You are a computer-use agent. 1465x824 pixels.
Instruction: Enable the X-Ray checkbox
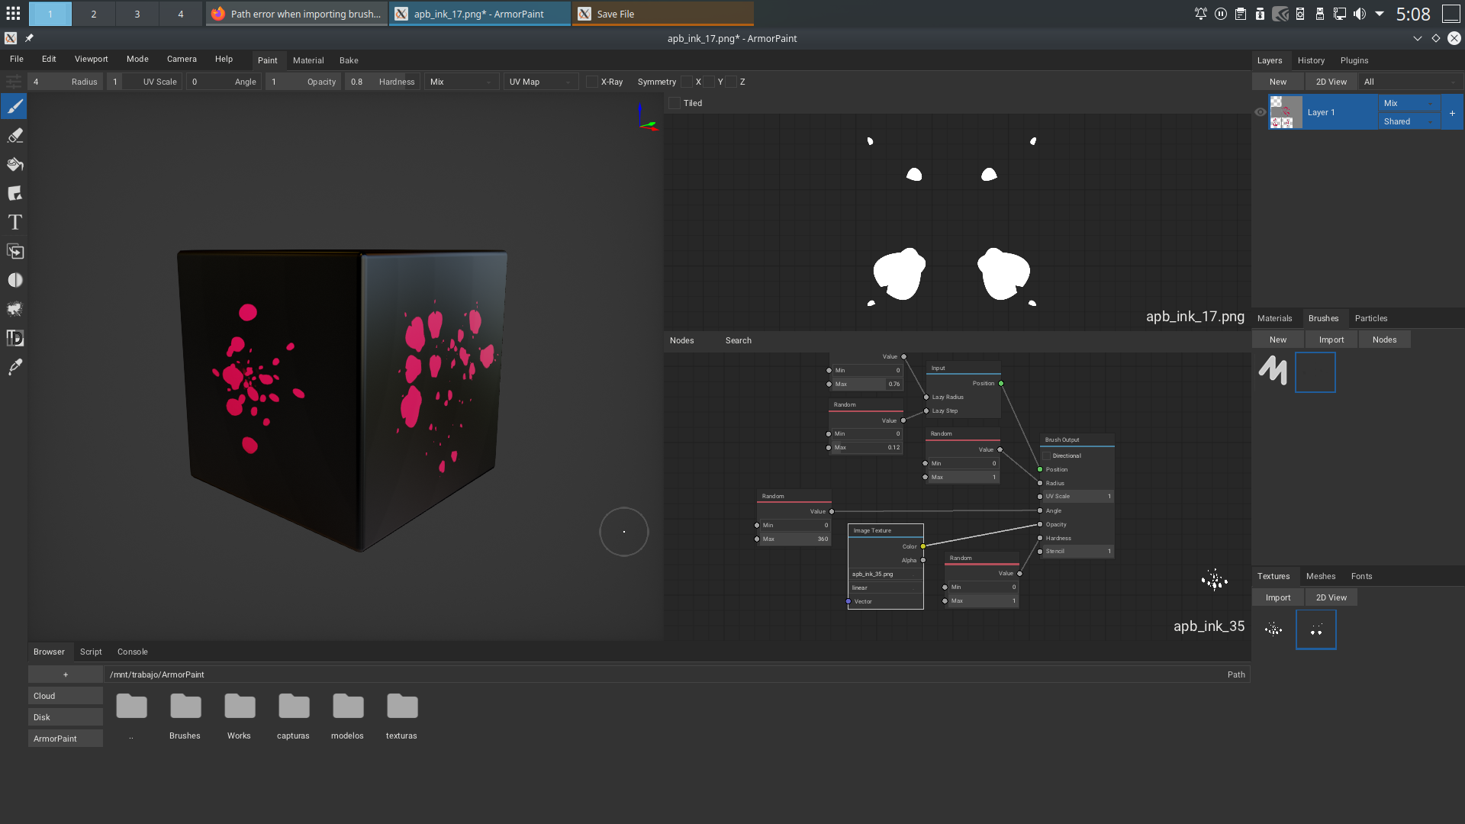591,82
